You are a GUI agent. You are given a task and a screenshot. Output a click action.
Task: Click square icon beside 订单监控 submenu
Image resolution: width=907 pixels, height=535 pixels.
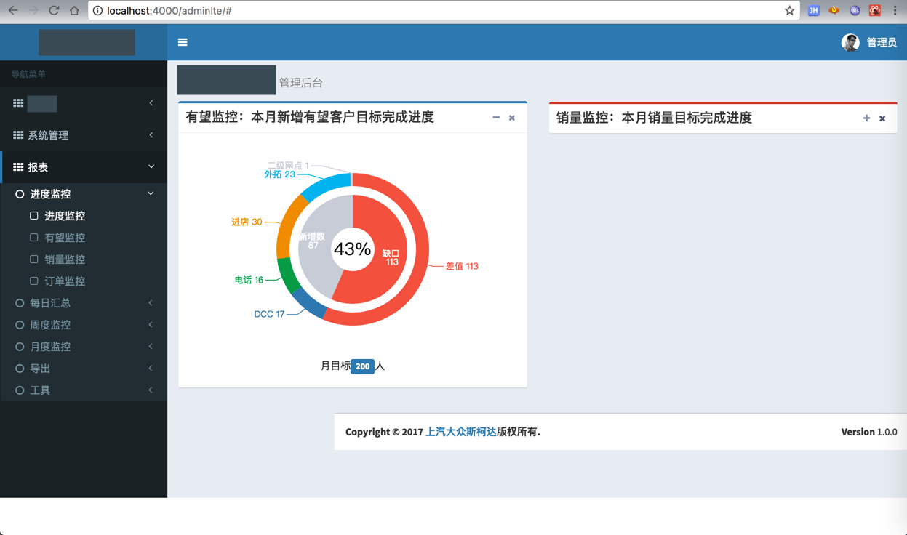34,281
